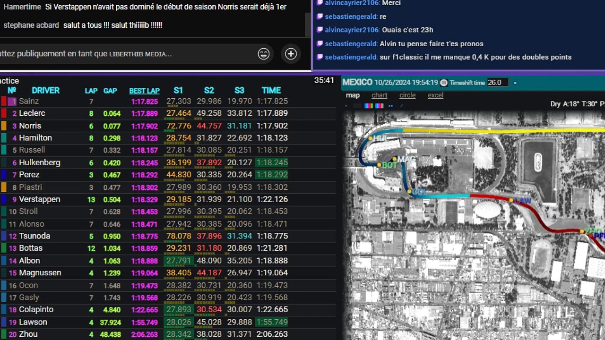Click the session timer 35:41
Viewport: 605px width, 340px height.
(x=324, y=80)
